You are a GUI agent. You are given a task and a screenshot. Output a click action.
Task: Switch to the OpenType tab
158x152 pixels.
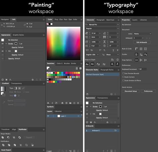110,20
